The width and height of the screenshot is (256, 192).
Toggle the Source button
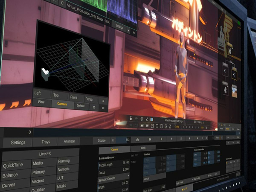[x=102, y=140]
